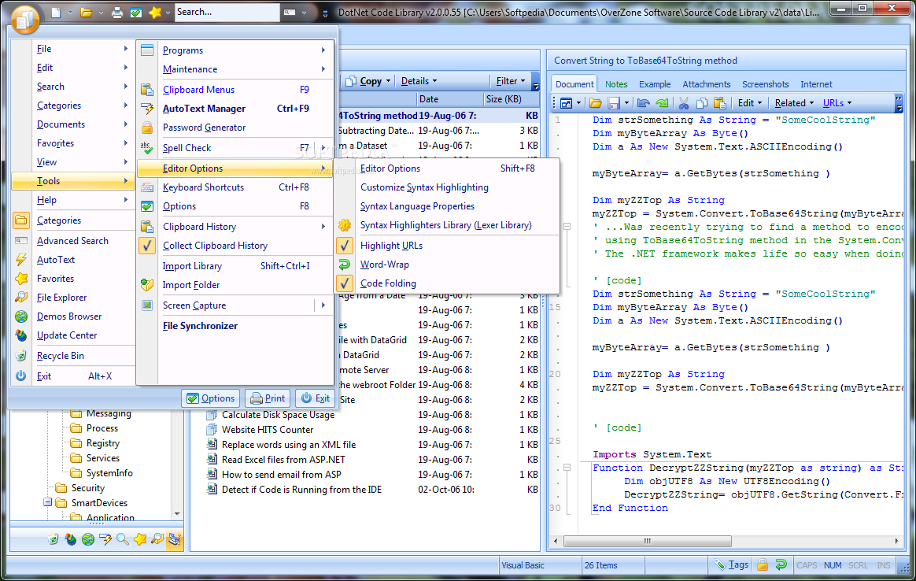Disable Code Folding in submenu
The height and width of the screenshot is (581, 916).
[x=388, y=283]
